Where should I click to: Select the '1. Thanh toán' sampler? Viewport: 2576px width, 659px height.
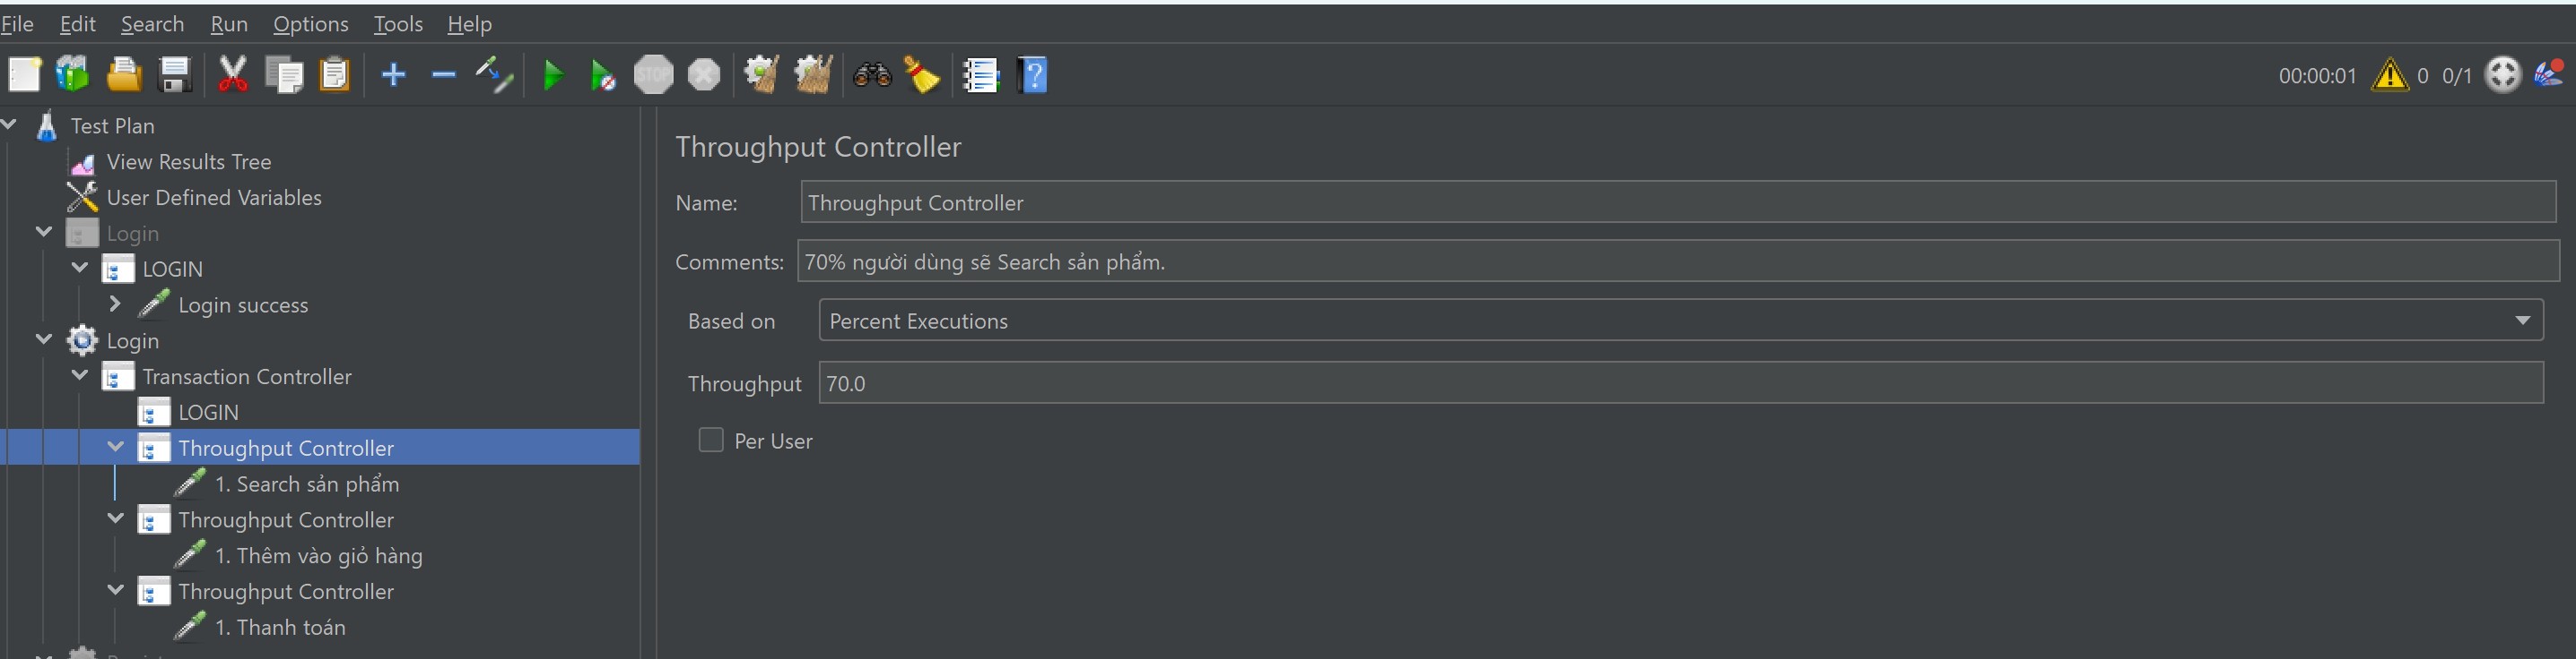tap(280, 627)
